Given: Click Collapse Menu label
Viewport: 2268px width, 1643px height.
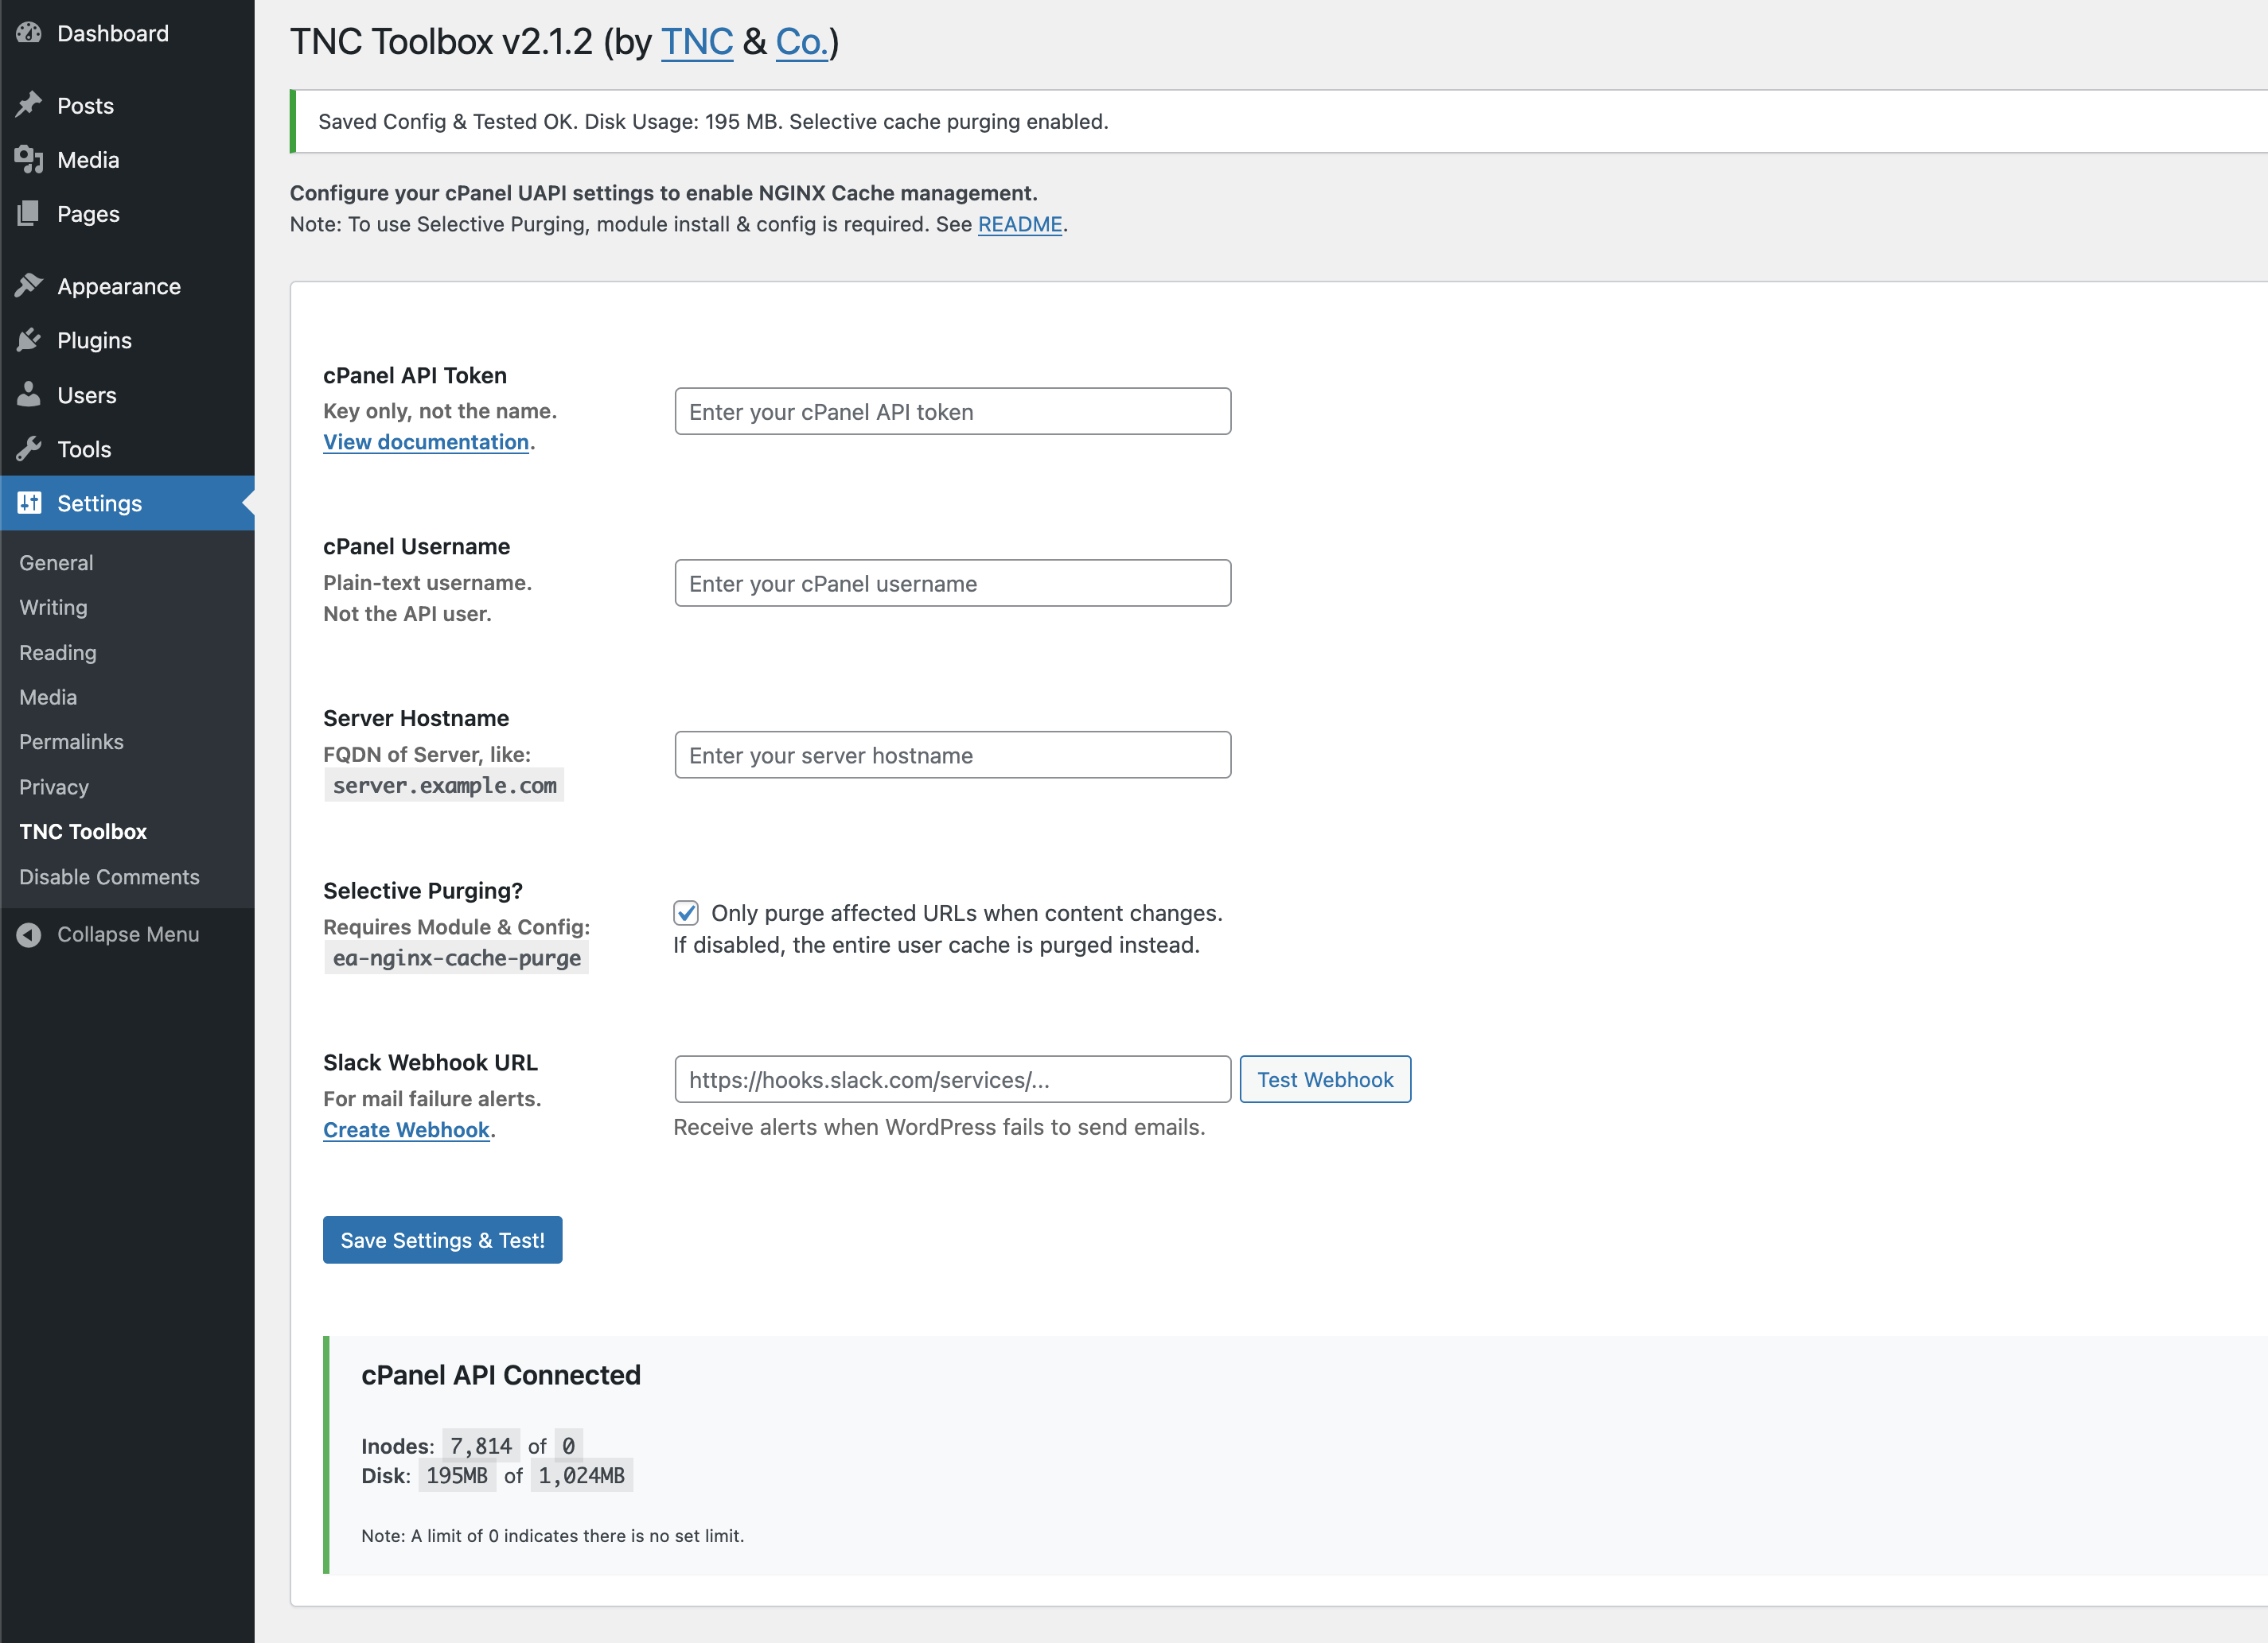Looking at the screenshot, I should click(128, 934).
